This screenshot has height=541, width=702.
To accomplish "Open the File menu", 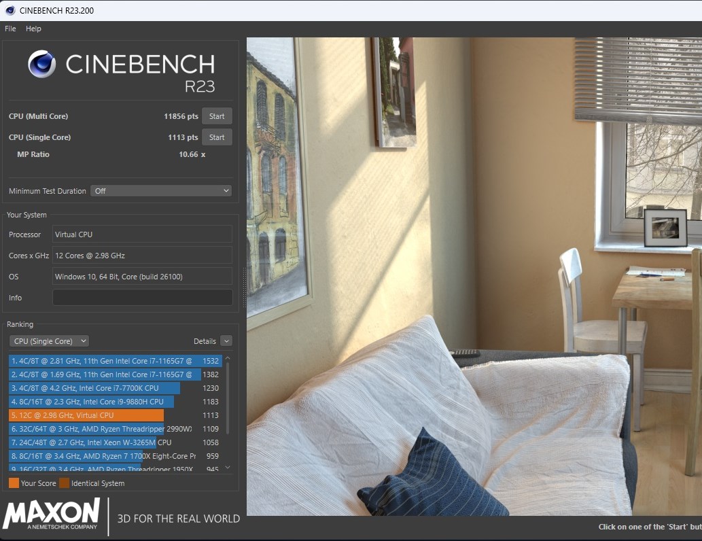I will coord(10,29).
